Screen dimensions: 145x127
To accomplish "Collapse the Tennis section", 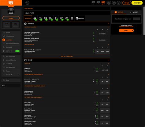I will coord(108,60).
